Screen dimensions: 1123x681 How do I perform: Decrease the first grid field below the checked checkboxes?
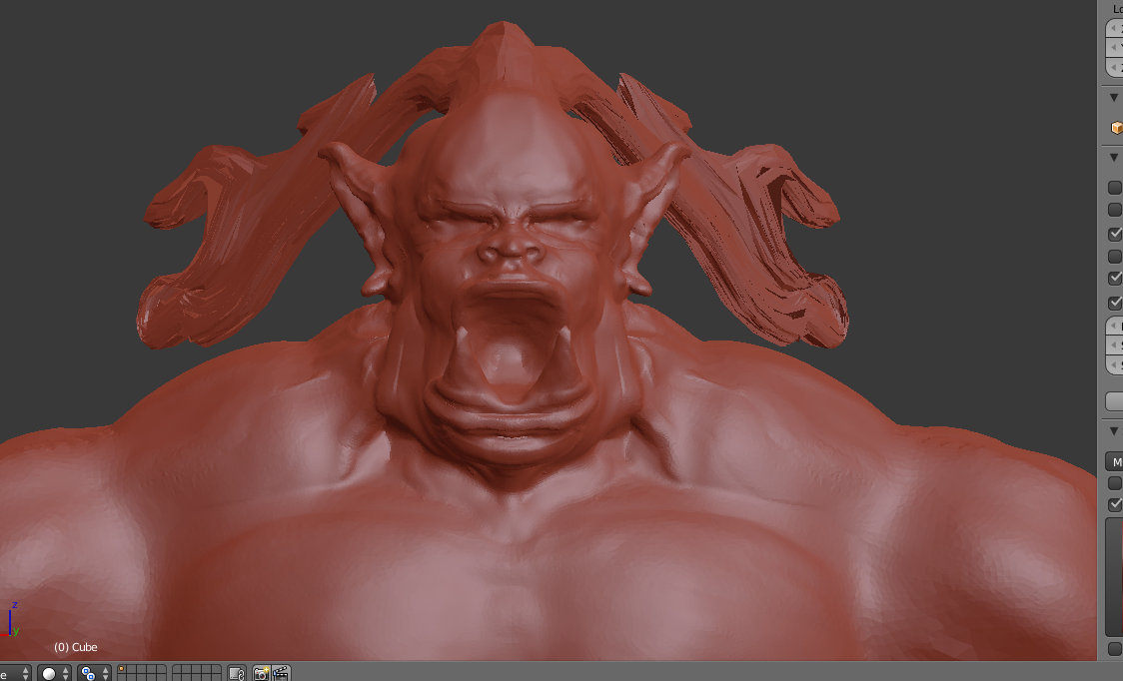[1114, 326]
